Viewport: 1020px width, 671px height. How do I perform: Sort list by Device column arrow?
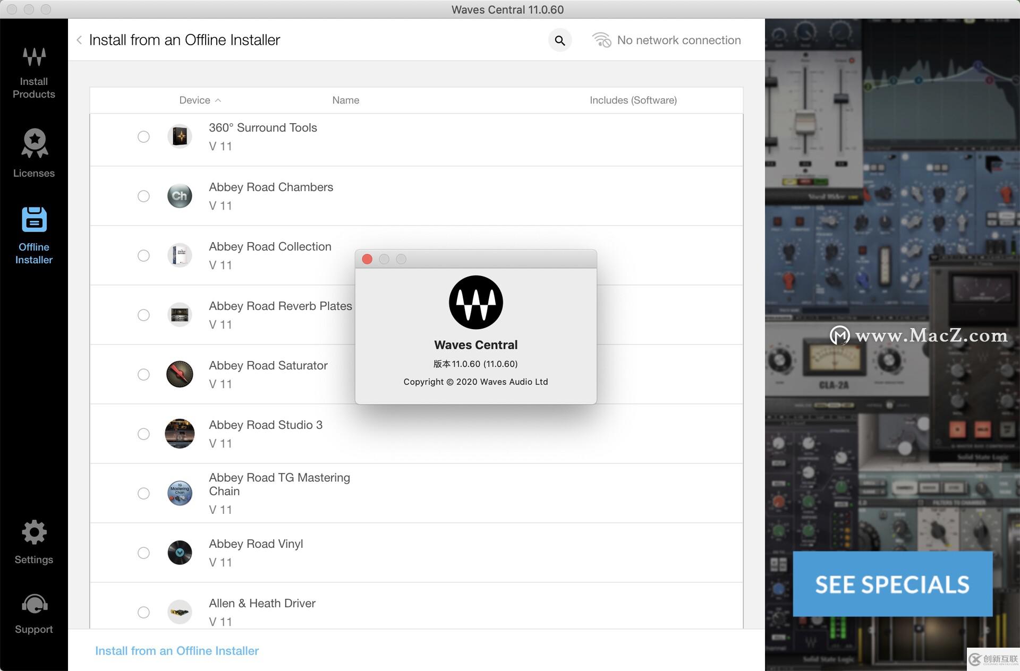(x=218, y=100)
